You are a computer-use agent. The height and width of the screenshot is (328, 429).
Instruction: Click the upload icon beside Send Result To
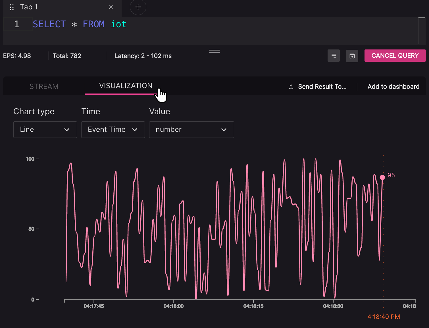[291, 87]
